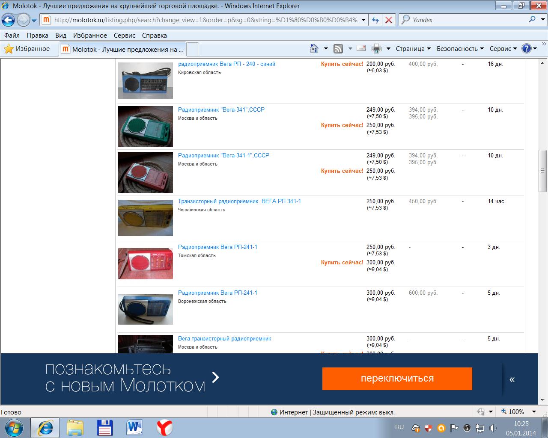Click the green Вега-341 radio thumbnail
The image size is (548, 438).
(x=146, y=127)
